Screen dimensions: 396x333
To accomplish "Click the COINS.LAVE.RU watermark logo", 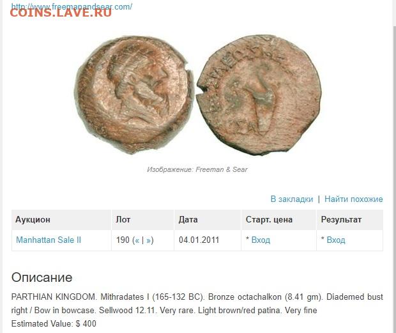I will [61, 13].
